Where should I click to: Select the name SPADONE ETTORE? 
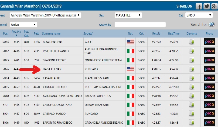coord(54,60)
